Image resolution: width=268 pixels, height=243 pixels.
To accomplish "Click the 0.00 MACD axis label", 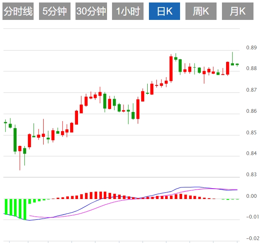I will [251, 196].
